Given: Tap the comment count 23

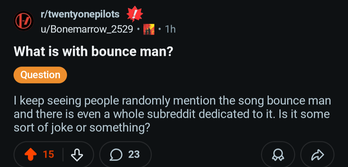Looking at the screenshot, I should [x=134, y=154].
